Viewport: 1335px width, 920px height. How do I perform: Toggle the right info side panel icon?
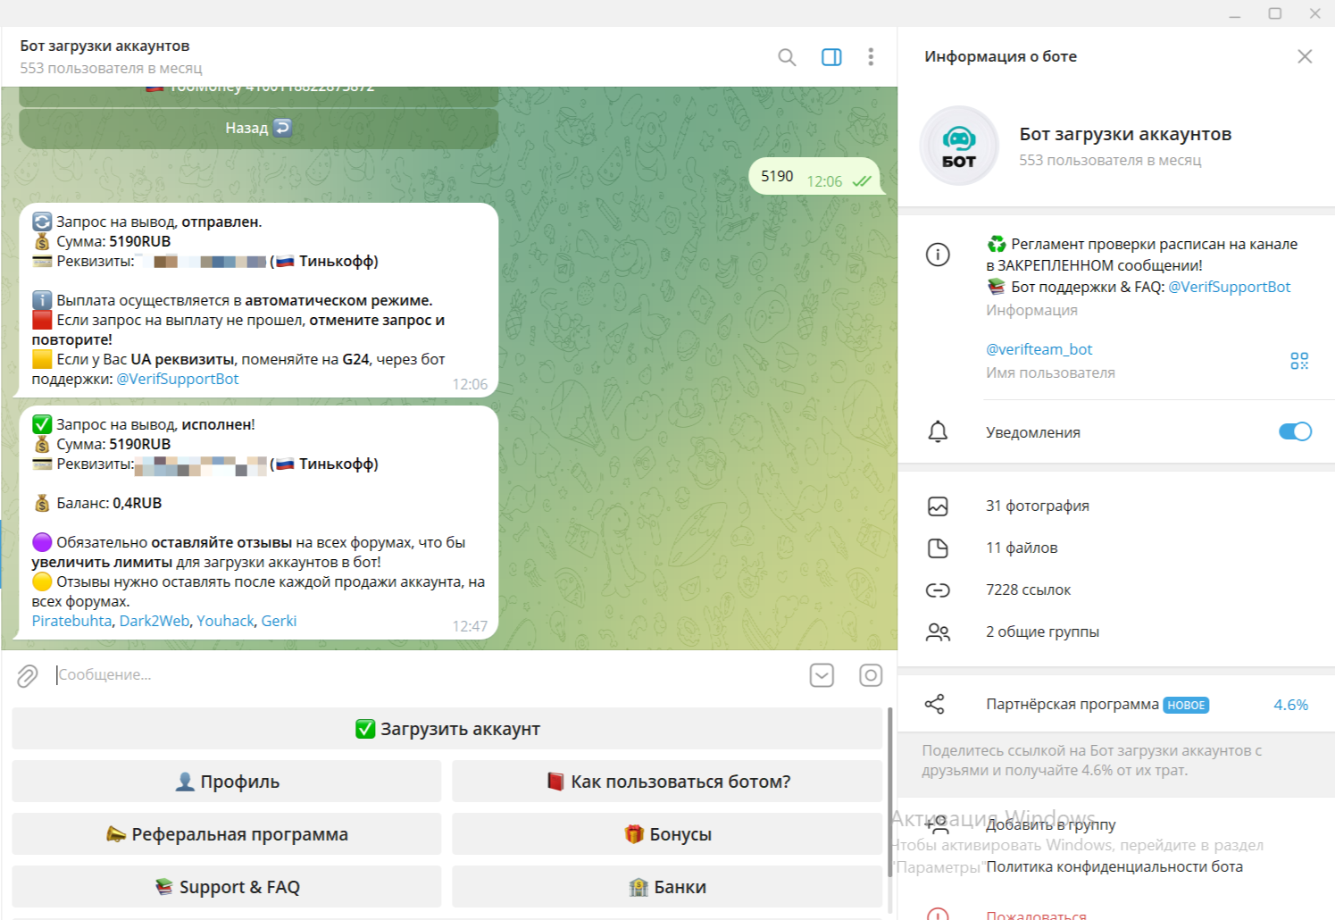tap(831, 57)
